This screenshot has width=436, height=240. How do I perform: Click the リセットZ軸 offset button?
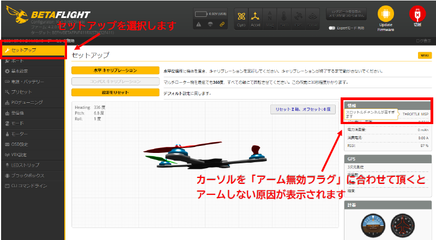coord(303,109)
